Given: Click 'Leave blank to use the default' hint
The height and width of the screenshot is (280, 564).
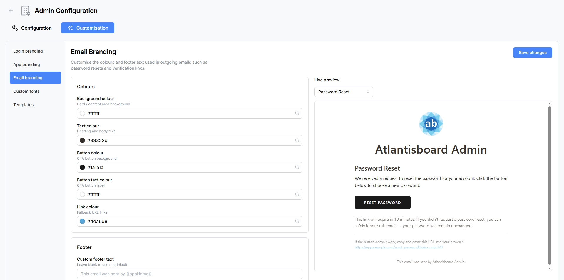Looking at the screenshot, I should coord(102,265).
